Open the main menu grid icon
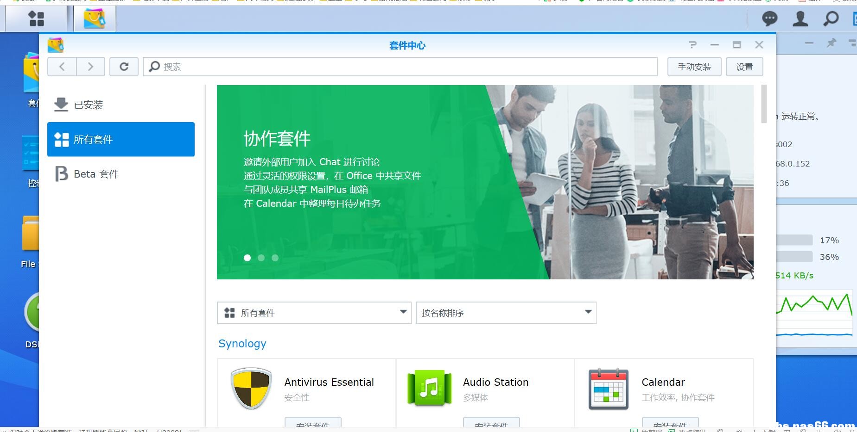Screen dimensions: 857x432 pos(36,19)
